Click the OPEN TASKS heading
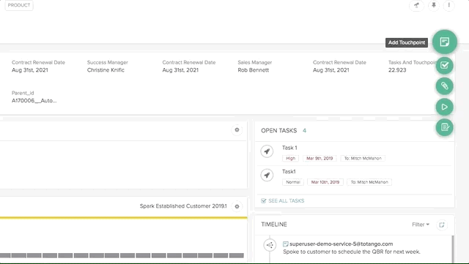 click(x=278, y=130)
